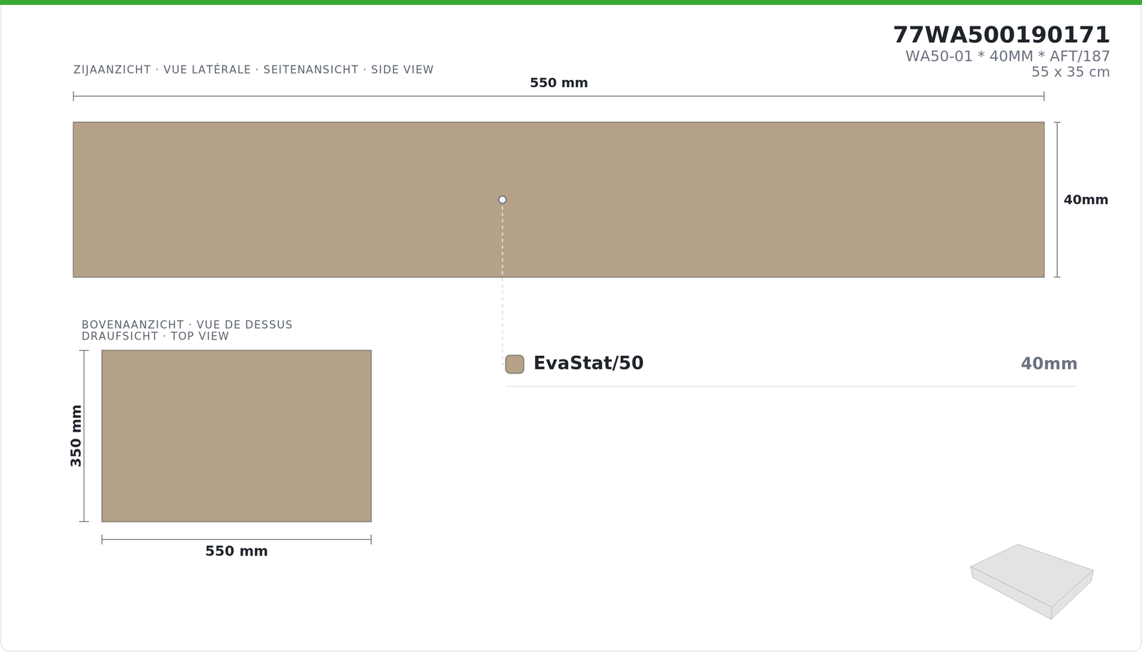Click the ZIJAANZICHT side view heading
This screenshot has width=1142, height=652.
click(x=253, y=70)
